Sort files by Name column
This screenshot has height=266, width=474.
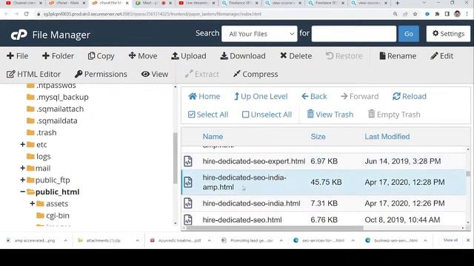pos(213,137)
